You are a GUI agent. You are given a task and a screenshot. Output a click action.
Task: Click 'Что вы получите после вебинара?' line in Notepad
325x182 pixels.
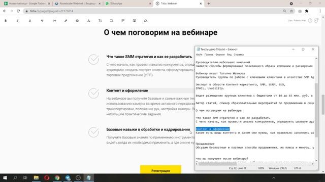(222, 159)
